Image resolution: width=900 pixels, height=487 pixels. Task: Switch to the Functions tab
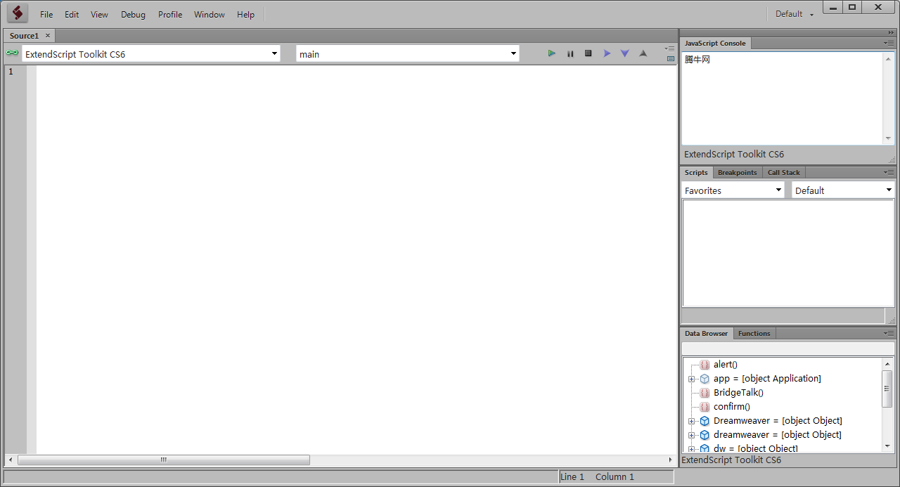click(754, 333)
